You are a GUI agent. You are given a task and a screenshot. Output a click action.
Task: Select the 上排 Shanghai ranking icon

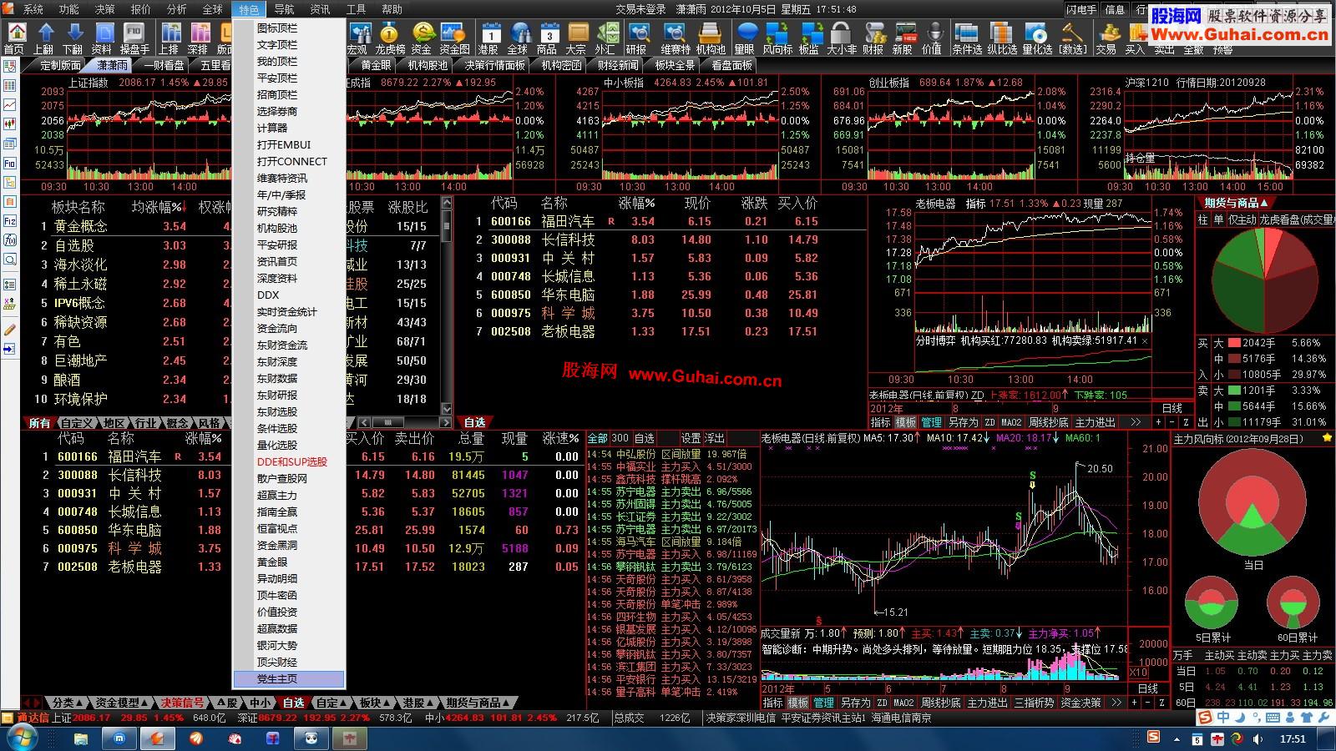tap(170, 39)
